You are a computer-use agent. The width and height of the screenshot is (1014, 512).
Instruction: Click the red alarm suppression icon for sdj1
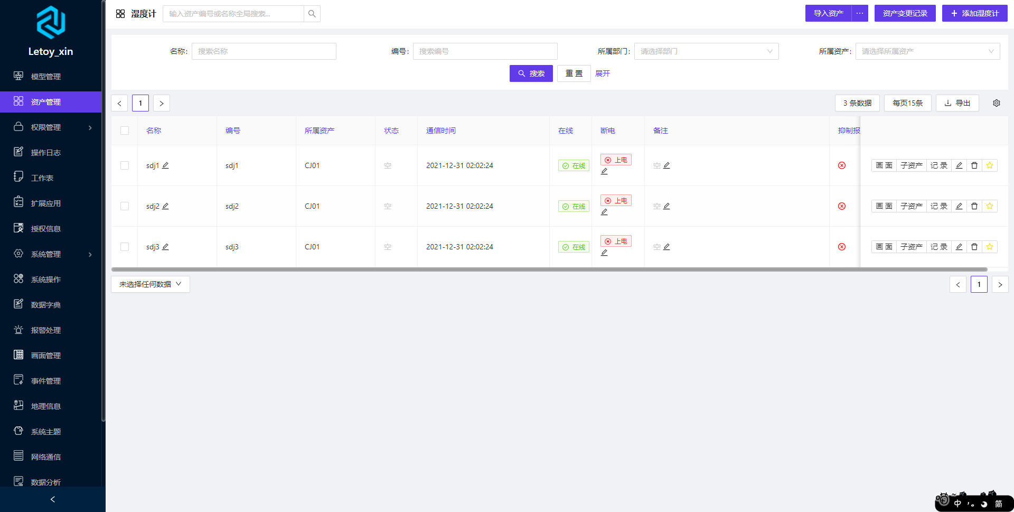pyautogui.click(x=842, y=165)
